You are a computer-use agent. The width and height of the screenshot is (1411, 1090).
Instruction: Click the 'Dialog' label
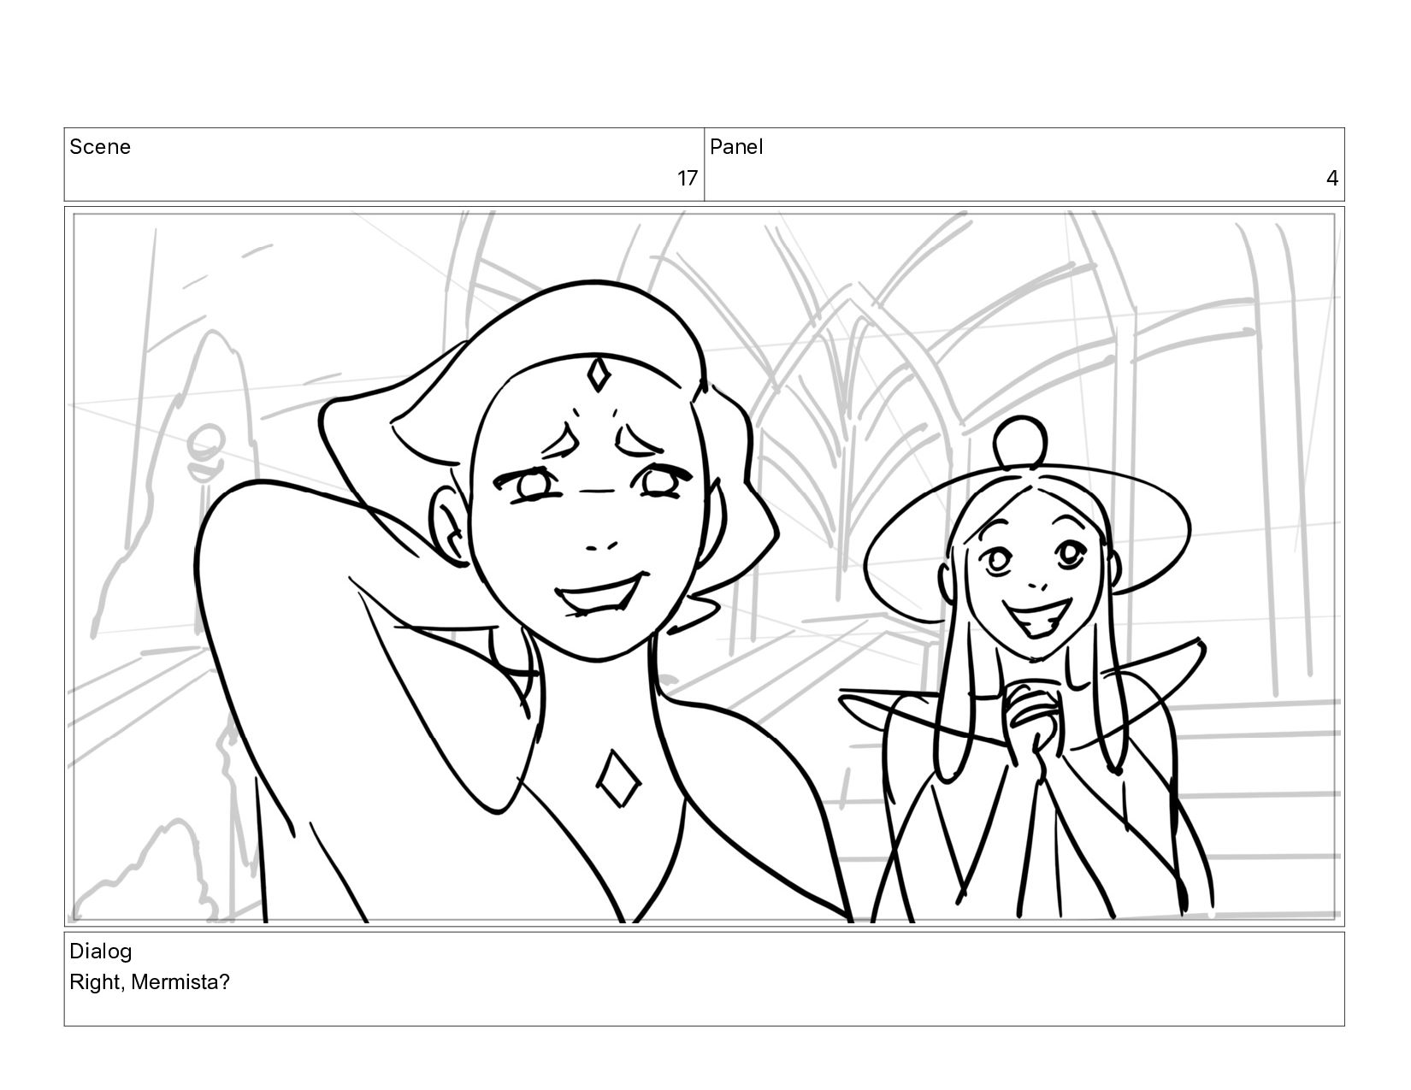click(x=100, y=952)
